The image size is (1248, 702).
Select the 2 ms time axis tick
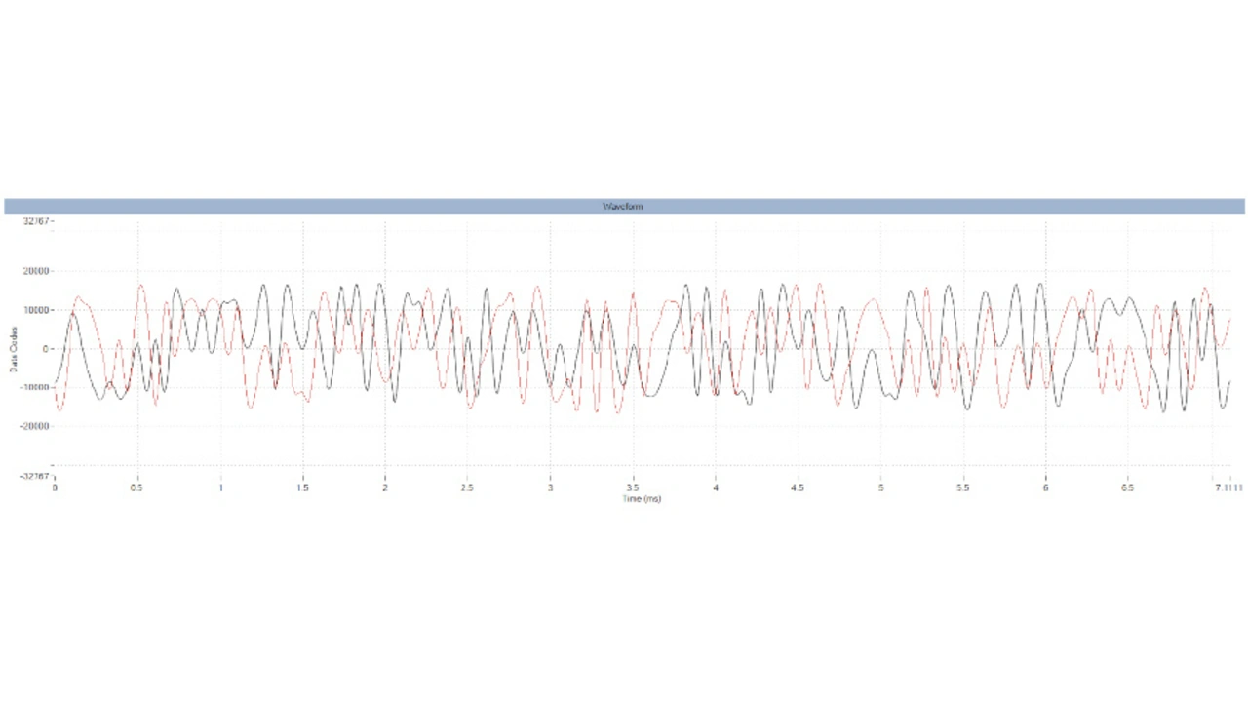coord(385,487)
